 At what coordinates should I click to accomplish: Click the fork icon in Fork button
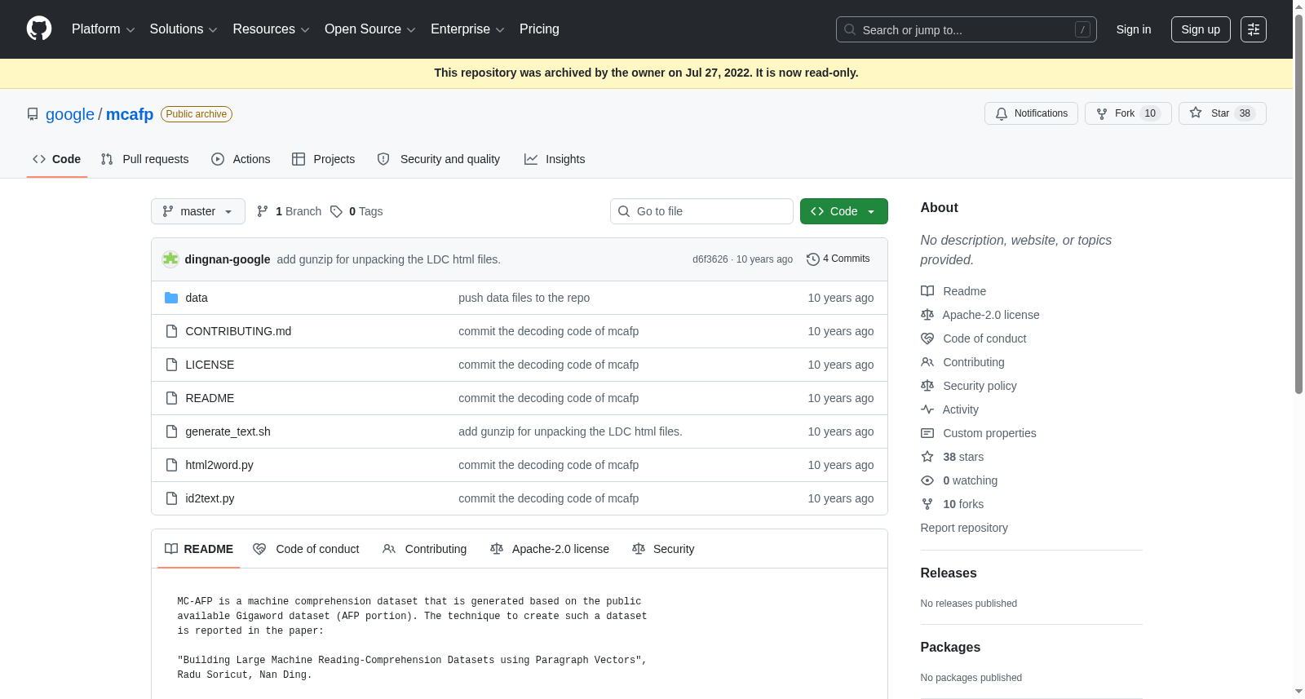[1102, 113]
